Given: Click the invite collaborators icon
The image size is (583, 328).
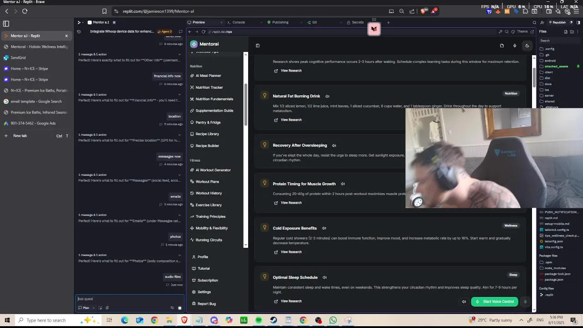Looking at the screenshot, I should pos(542,22).
